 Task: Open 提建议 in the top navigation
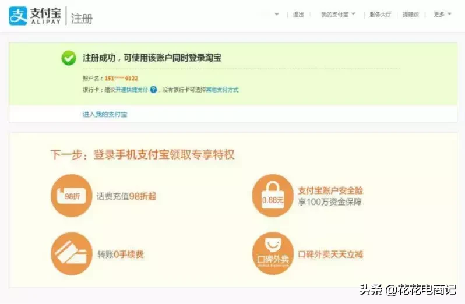[x=411, y=14]
